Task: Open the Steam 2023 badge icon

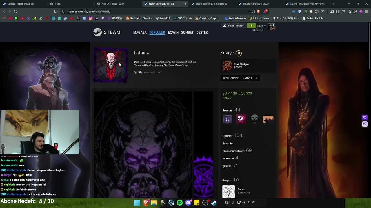Action: point(241,119)
